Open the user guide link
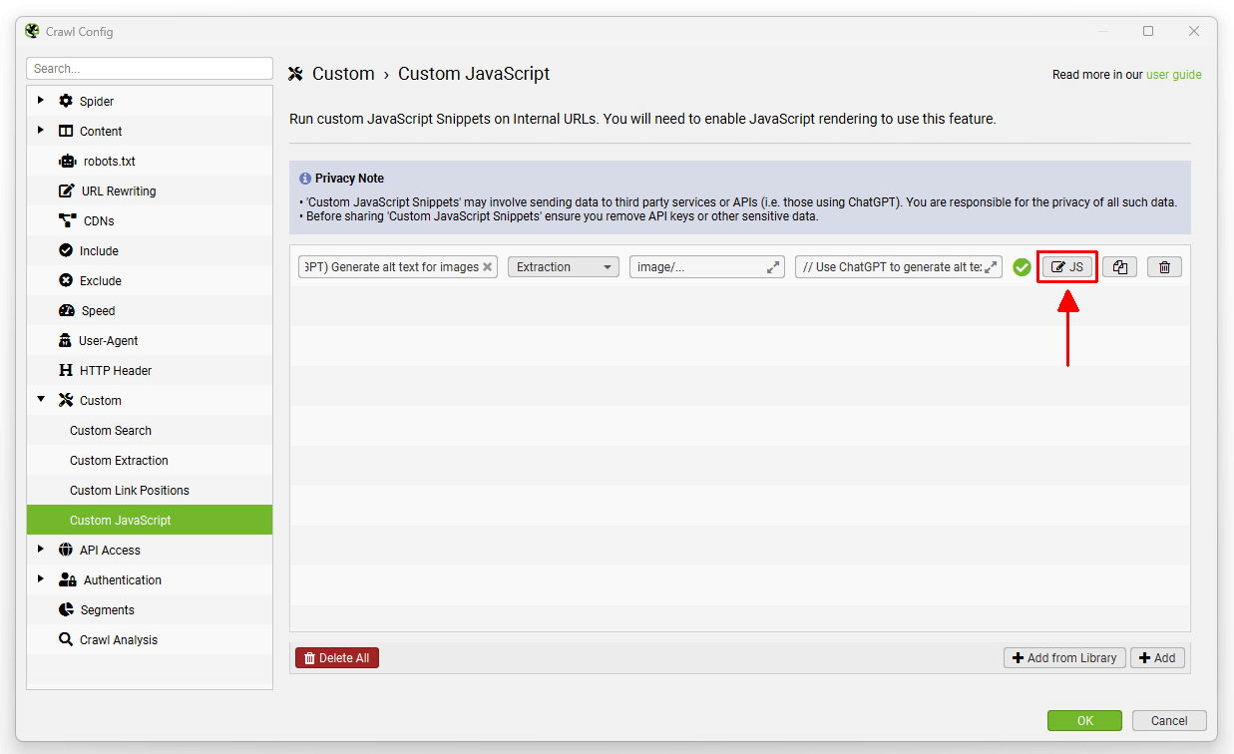Screen dimensions: 1234x754 [x=1174, y=75]
